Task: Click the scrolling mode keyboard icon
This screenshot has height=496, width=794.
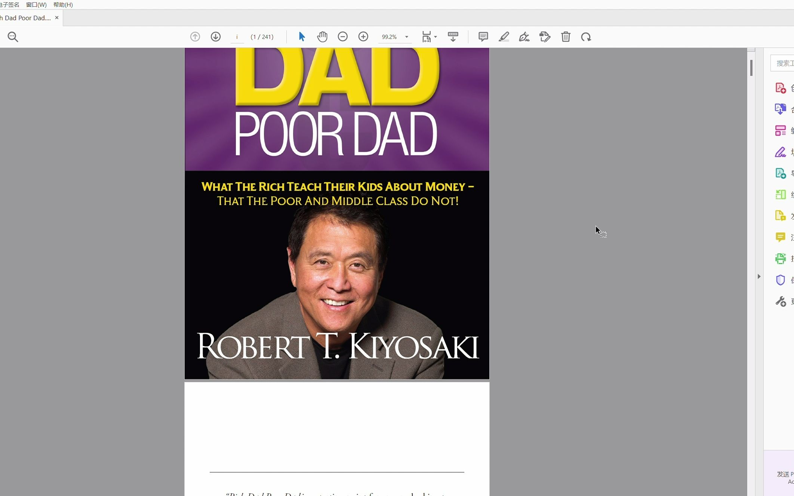Action: 453,37
